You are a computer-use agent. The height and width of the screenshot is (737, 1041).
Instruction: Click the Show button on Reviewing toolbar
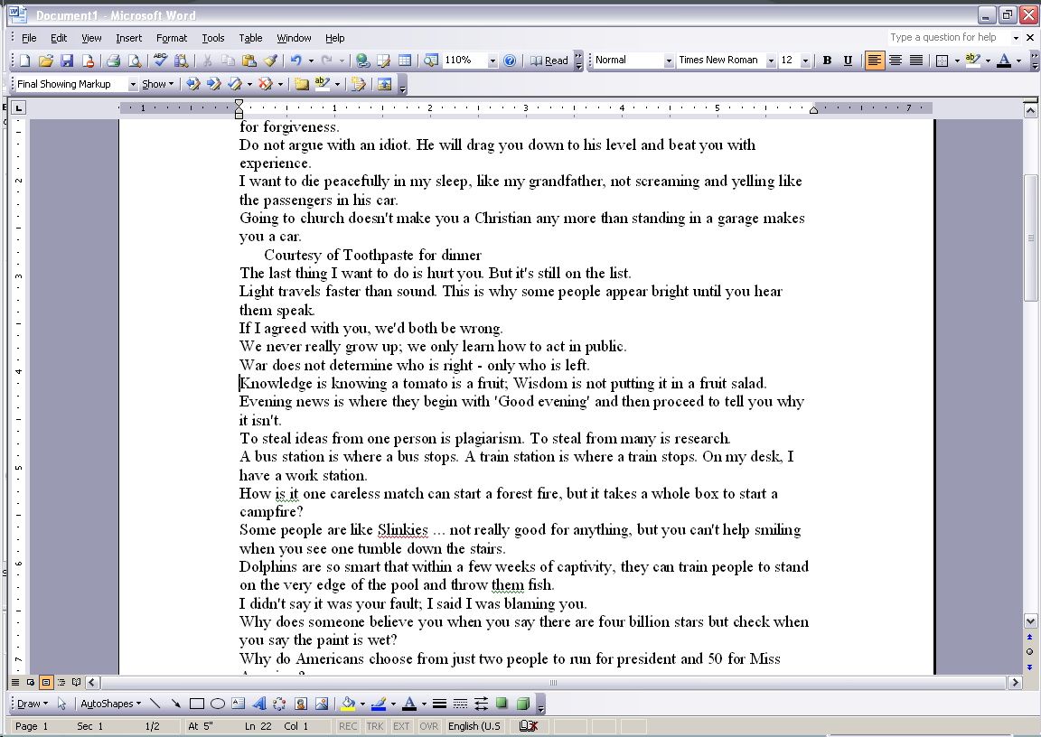(156, 83)
